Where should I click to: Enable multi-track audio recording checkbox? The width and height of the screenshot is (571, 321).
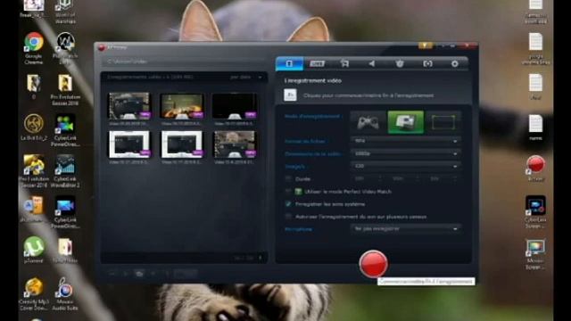(288, 217)
